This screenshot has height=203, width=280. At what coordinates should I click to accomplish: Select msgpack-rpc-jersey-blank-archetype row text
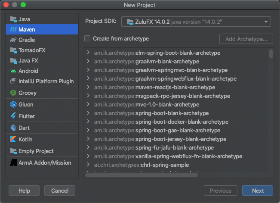(162, 96)
